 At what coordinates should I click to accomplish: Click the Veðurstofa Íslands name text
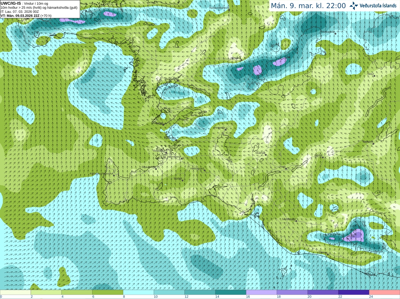pos(378,6)
